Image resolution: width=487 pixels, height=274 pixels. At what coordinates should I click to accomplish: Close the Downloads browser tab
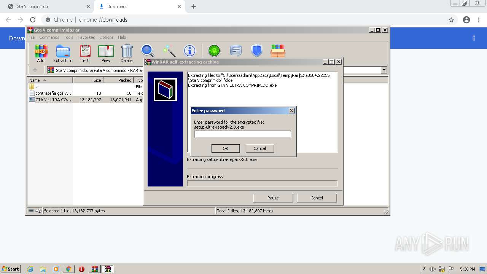179,6
